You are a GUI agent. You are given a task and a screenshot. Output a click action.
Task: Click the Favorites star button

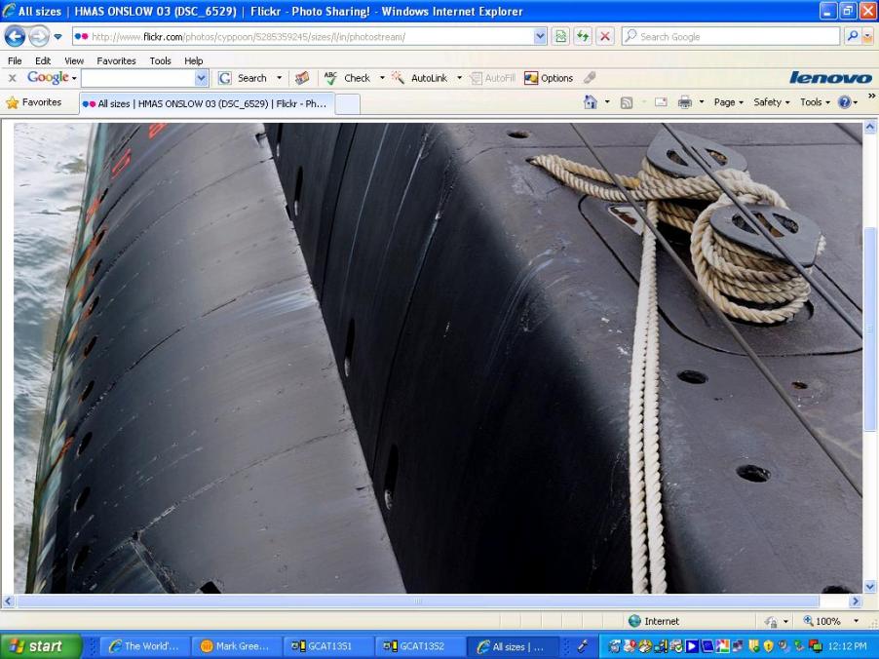[34, 102]
